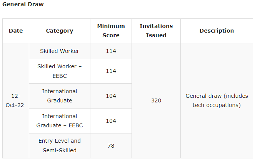Click the General Draw heading

[x=23, y=4]
